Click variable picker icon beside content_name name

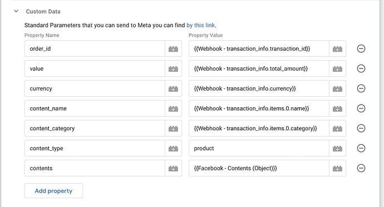(x=173, y=109)
